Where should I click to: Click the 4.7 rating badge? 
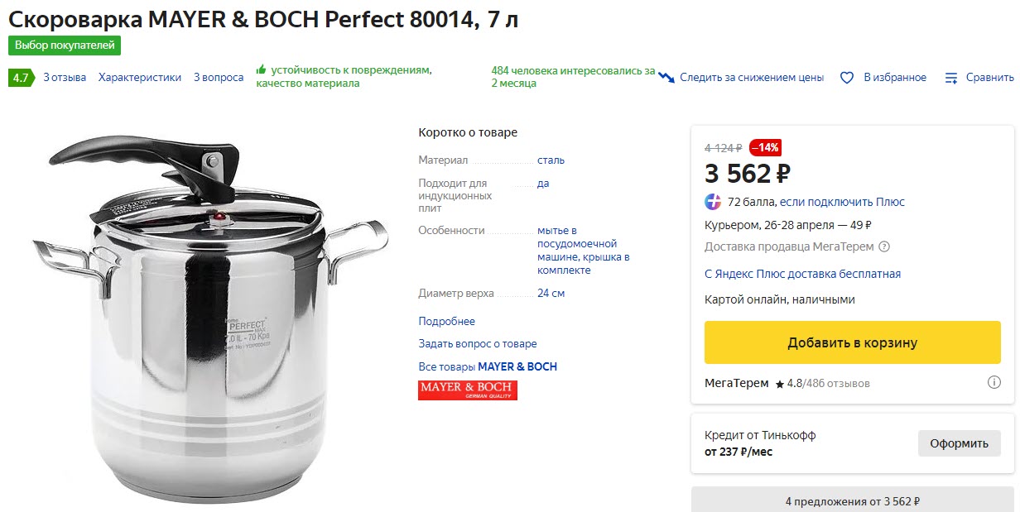pos(21,78)
